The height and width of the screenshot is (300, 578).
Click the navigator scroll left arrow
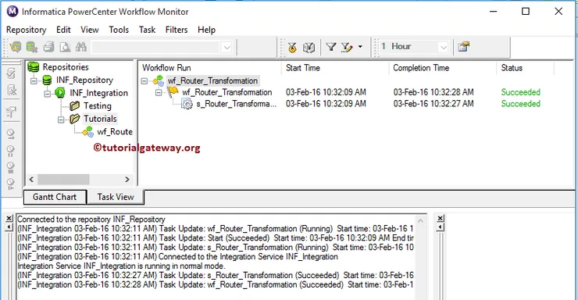(31, 180)
